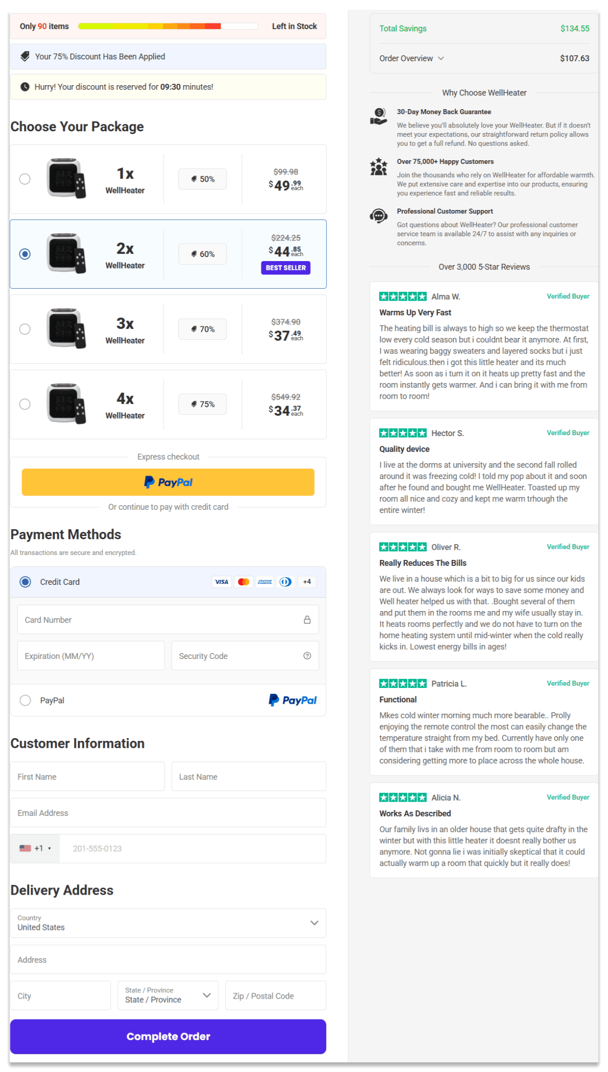Viewport: 608px width, 1072px height.
Task: Click the phone number input field
Action: pyautogui.click(x=193, y=848)
